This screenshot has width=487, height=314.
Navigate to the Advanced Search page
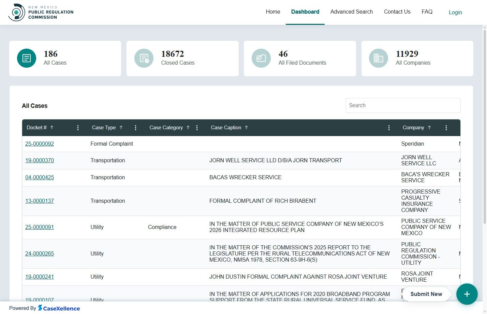351,12
